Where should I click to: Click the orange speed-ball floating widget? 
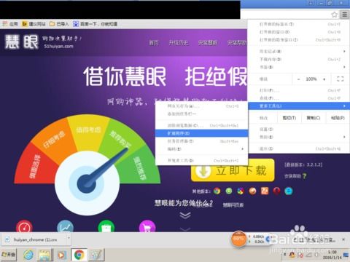pos(238,239)
